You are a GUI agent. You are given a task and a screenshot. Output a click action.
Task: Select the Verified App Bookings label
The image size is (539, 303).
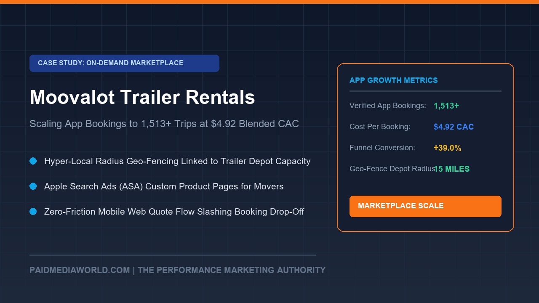pyautogui.click(x=388, y=106)
